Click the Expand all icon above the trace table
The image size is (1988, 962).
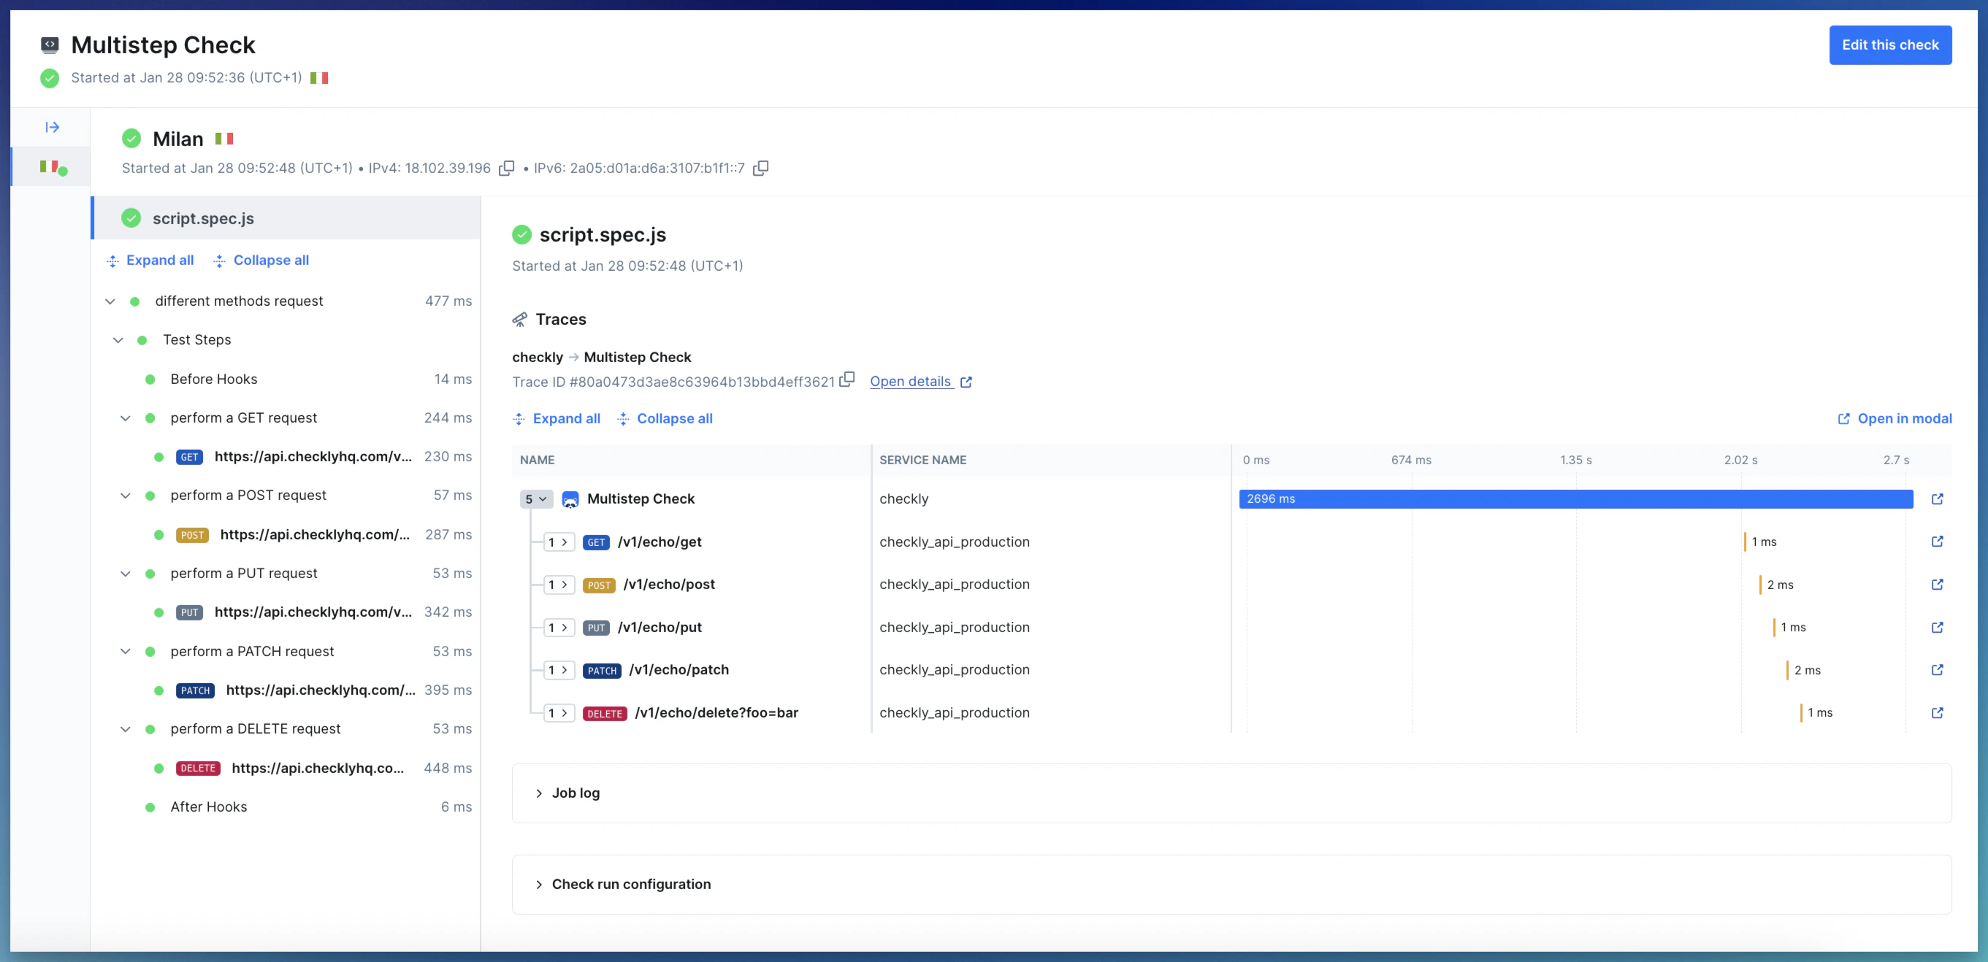(519, 418)
